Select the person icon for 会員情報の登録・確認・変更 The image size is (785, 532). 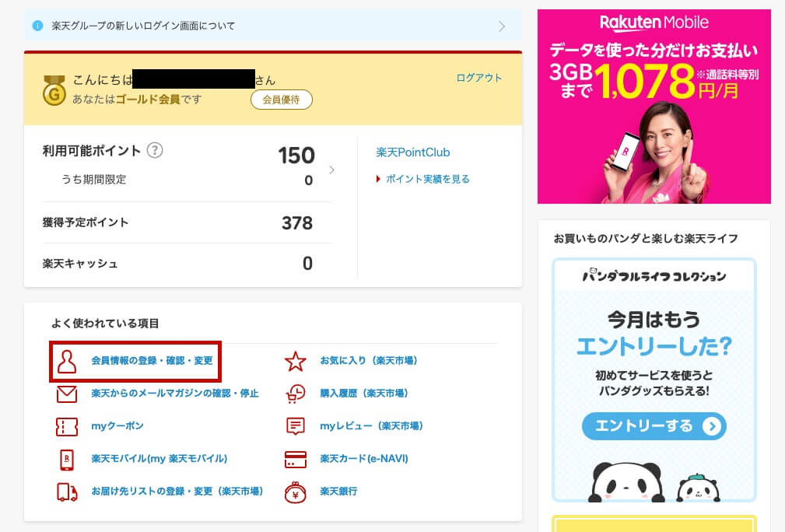coord(65,361)
